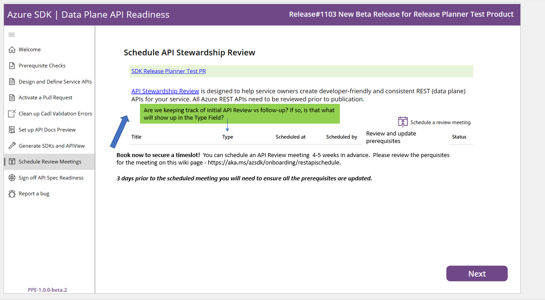Select the Welcome home icon
The height and width of the screenshot is (300, 545).
point(12,49)
